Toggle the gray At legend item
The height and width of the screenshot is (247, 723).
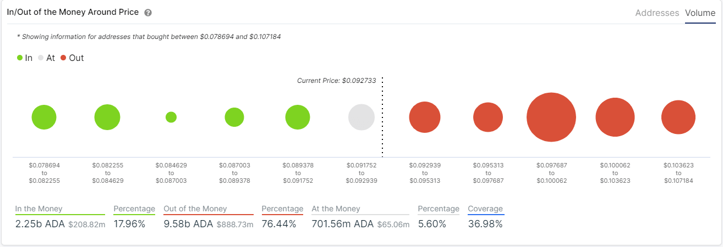coord(46,58)
